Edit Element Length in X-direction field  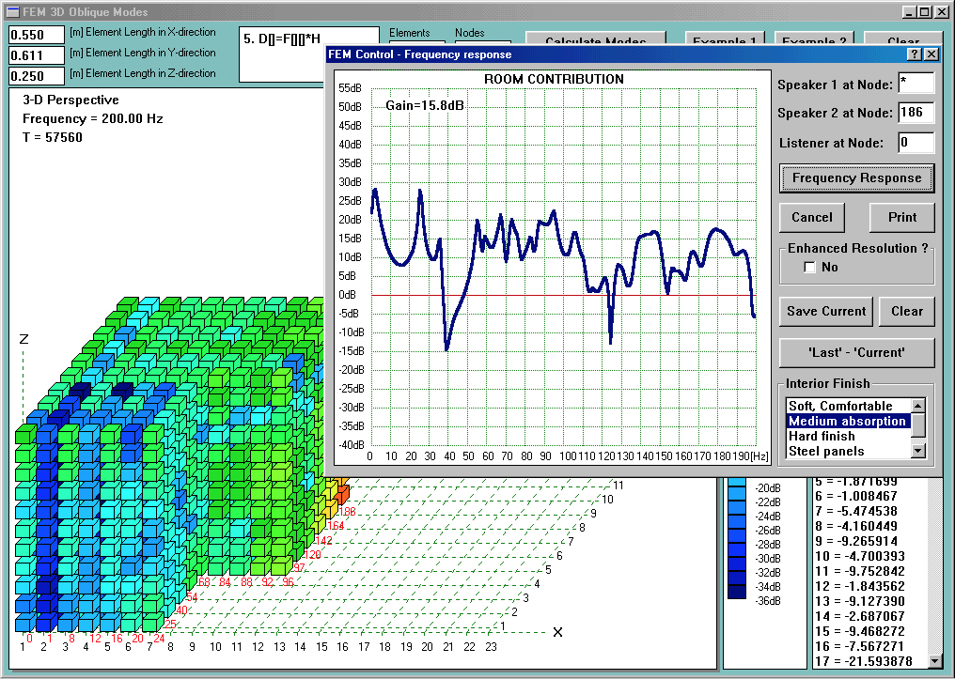pos(37,35)
